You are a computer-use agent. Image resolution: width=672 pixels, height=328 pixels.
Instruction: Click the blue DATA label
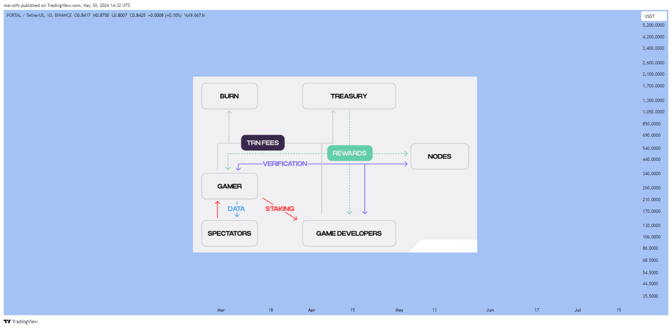[236, 209]
